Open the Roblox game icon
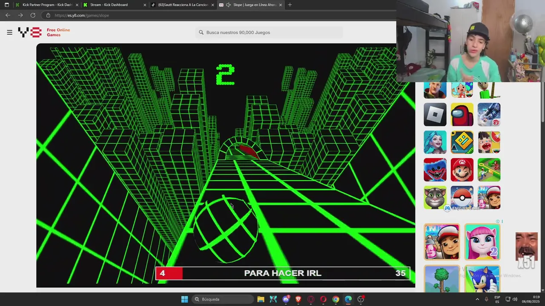Screen dimensions: 545x306 point(435,114)
